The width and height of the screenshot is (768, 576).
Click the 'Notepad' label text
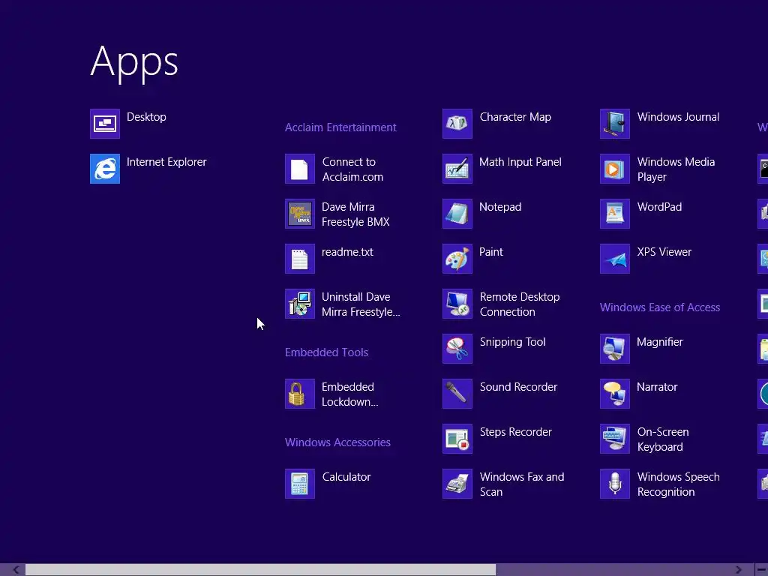click(500, 207)
